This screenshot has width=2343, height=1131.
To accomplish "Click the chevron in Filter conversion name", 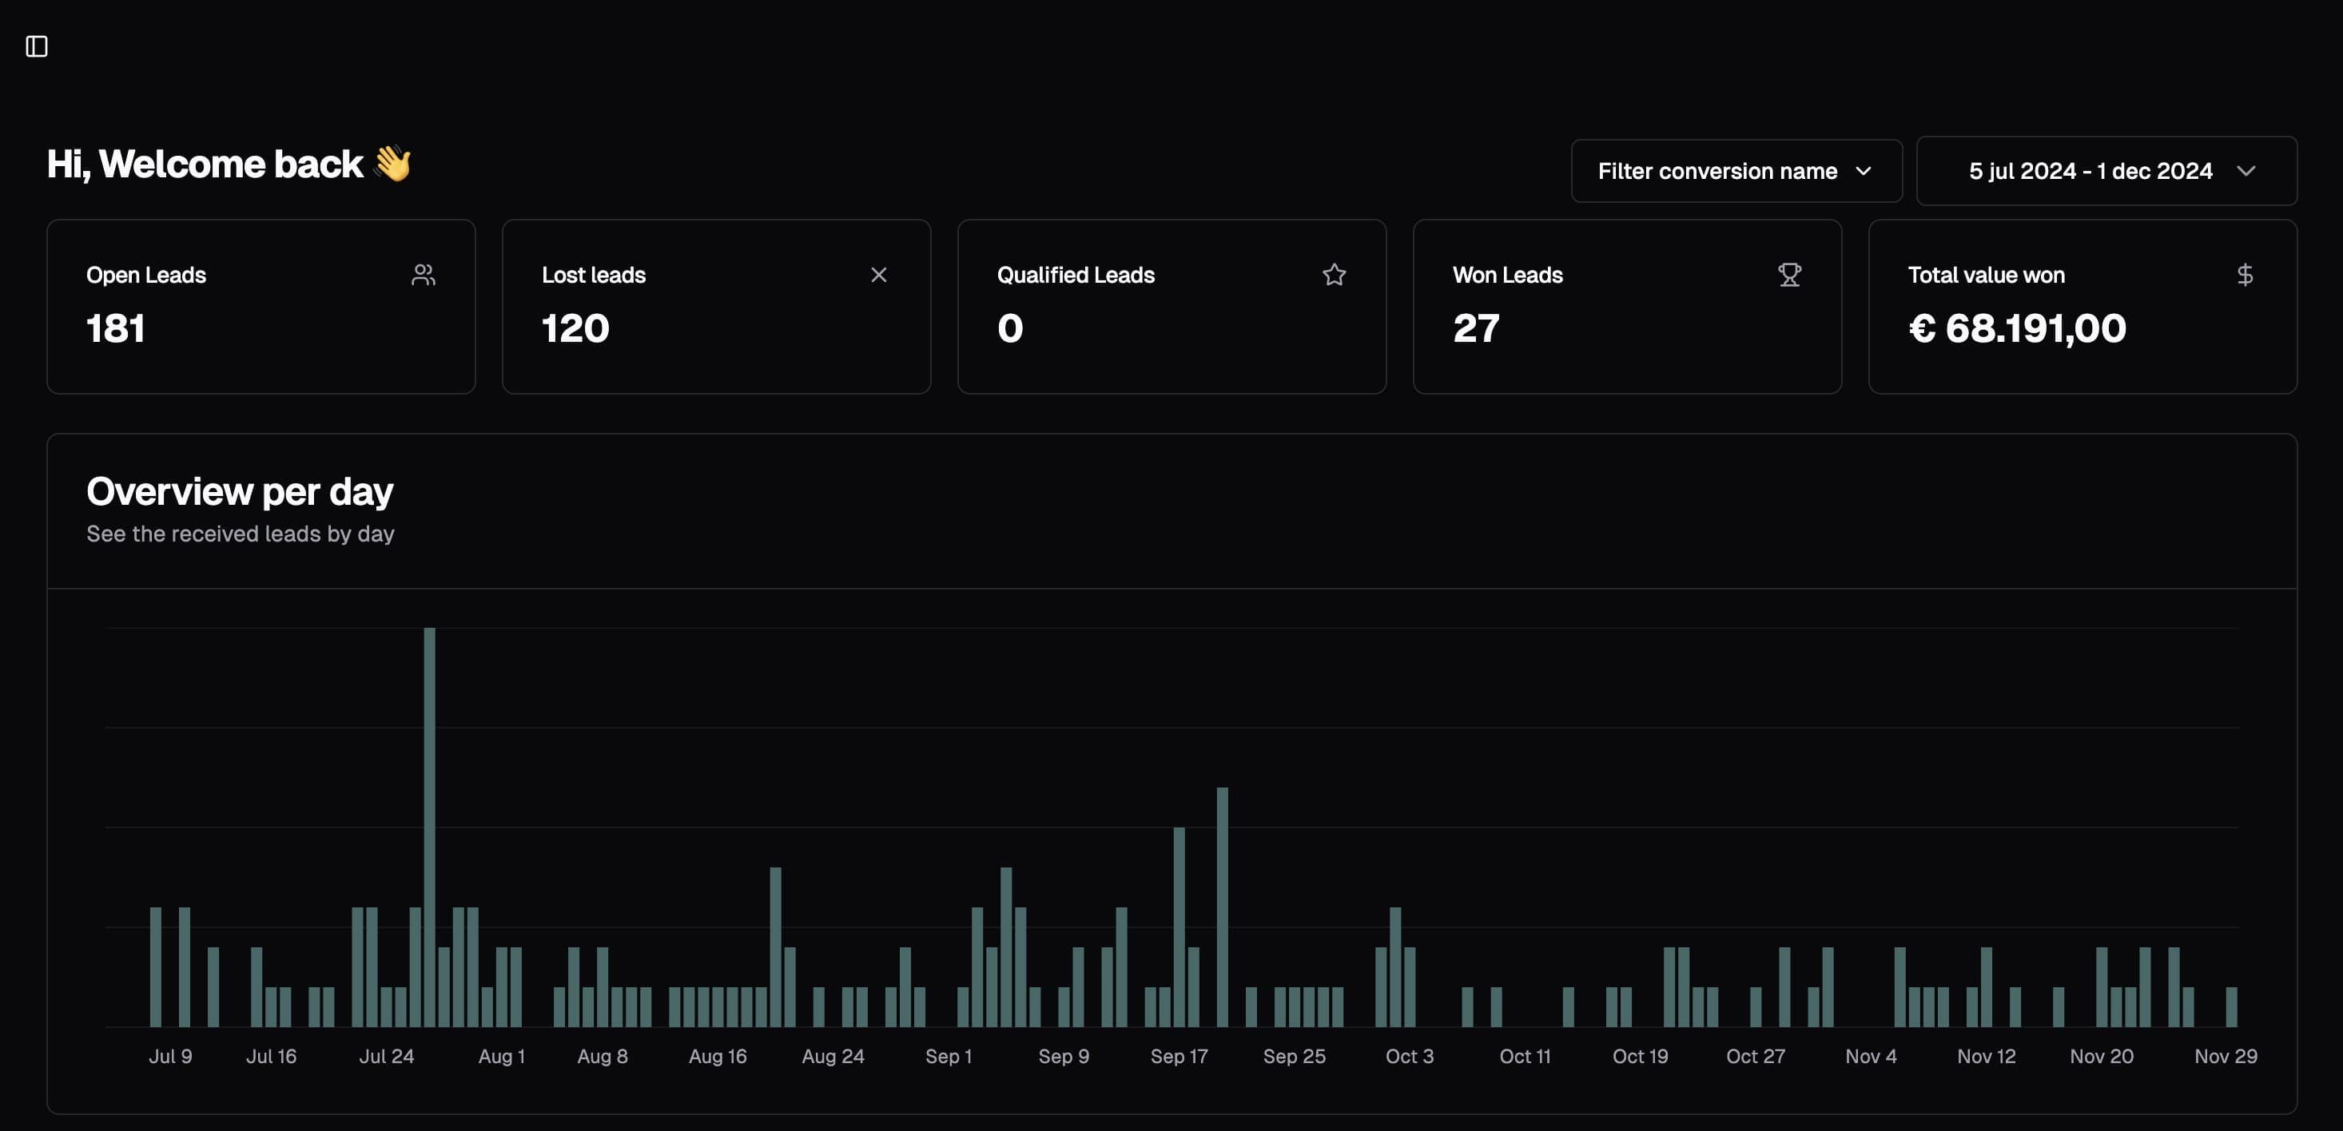I will (x=1863, y=171).
